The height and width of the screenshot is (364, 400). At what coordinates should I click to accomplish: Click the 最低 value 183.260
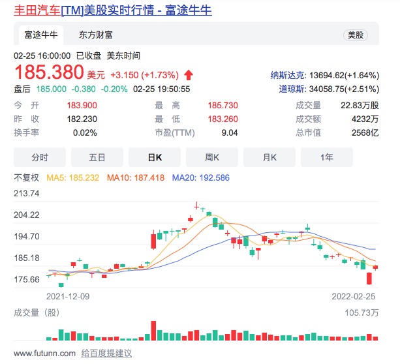(223, 119)
